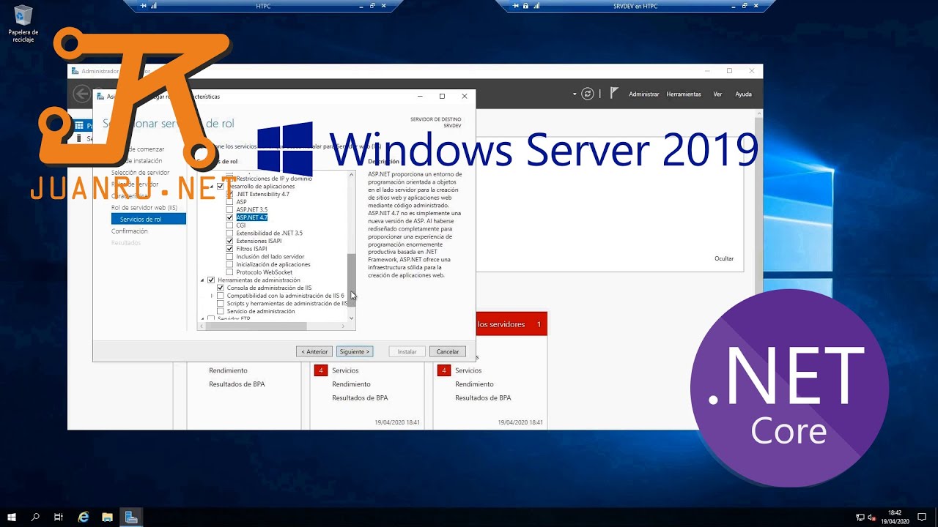Check the ASP.NET 3.5 checkbox
The height and width of the screenshot is (527, 938).
coord(230,210)
